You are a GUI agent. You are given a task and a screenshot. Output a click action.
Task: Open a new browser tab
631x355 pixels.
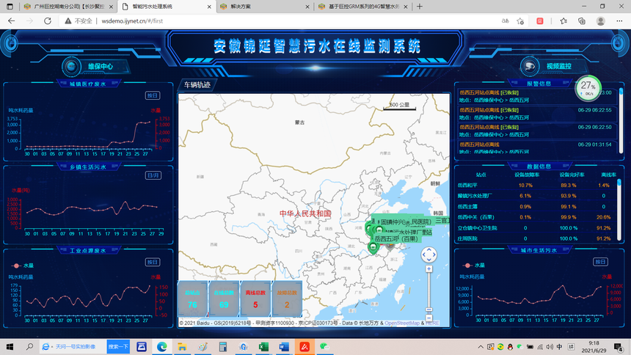tap(420, 7)
